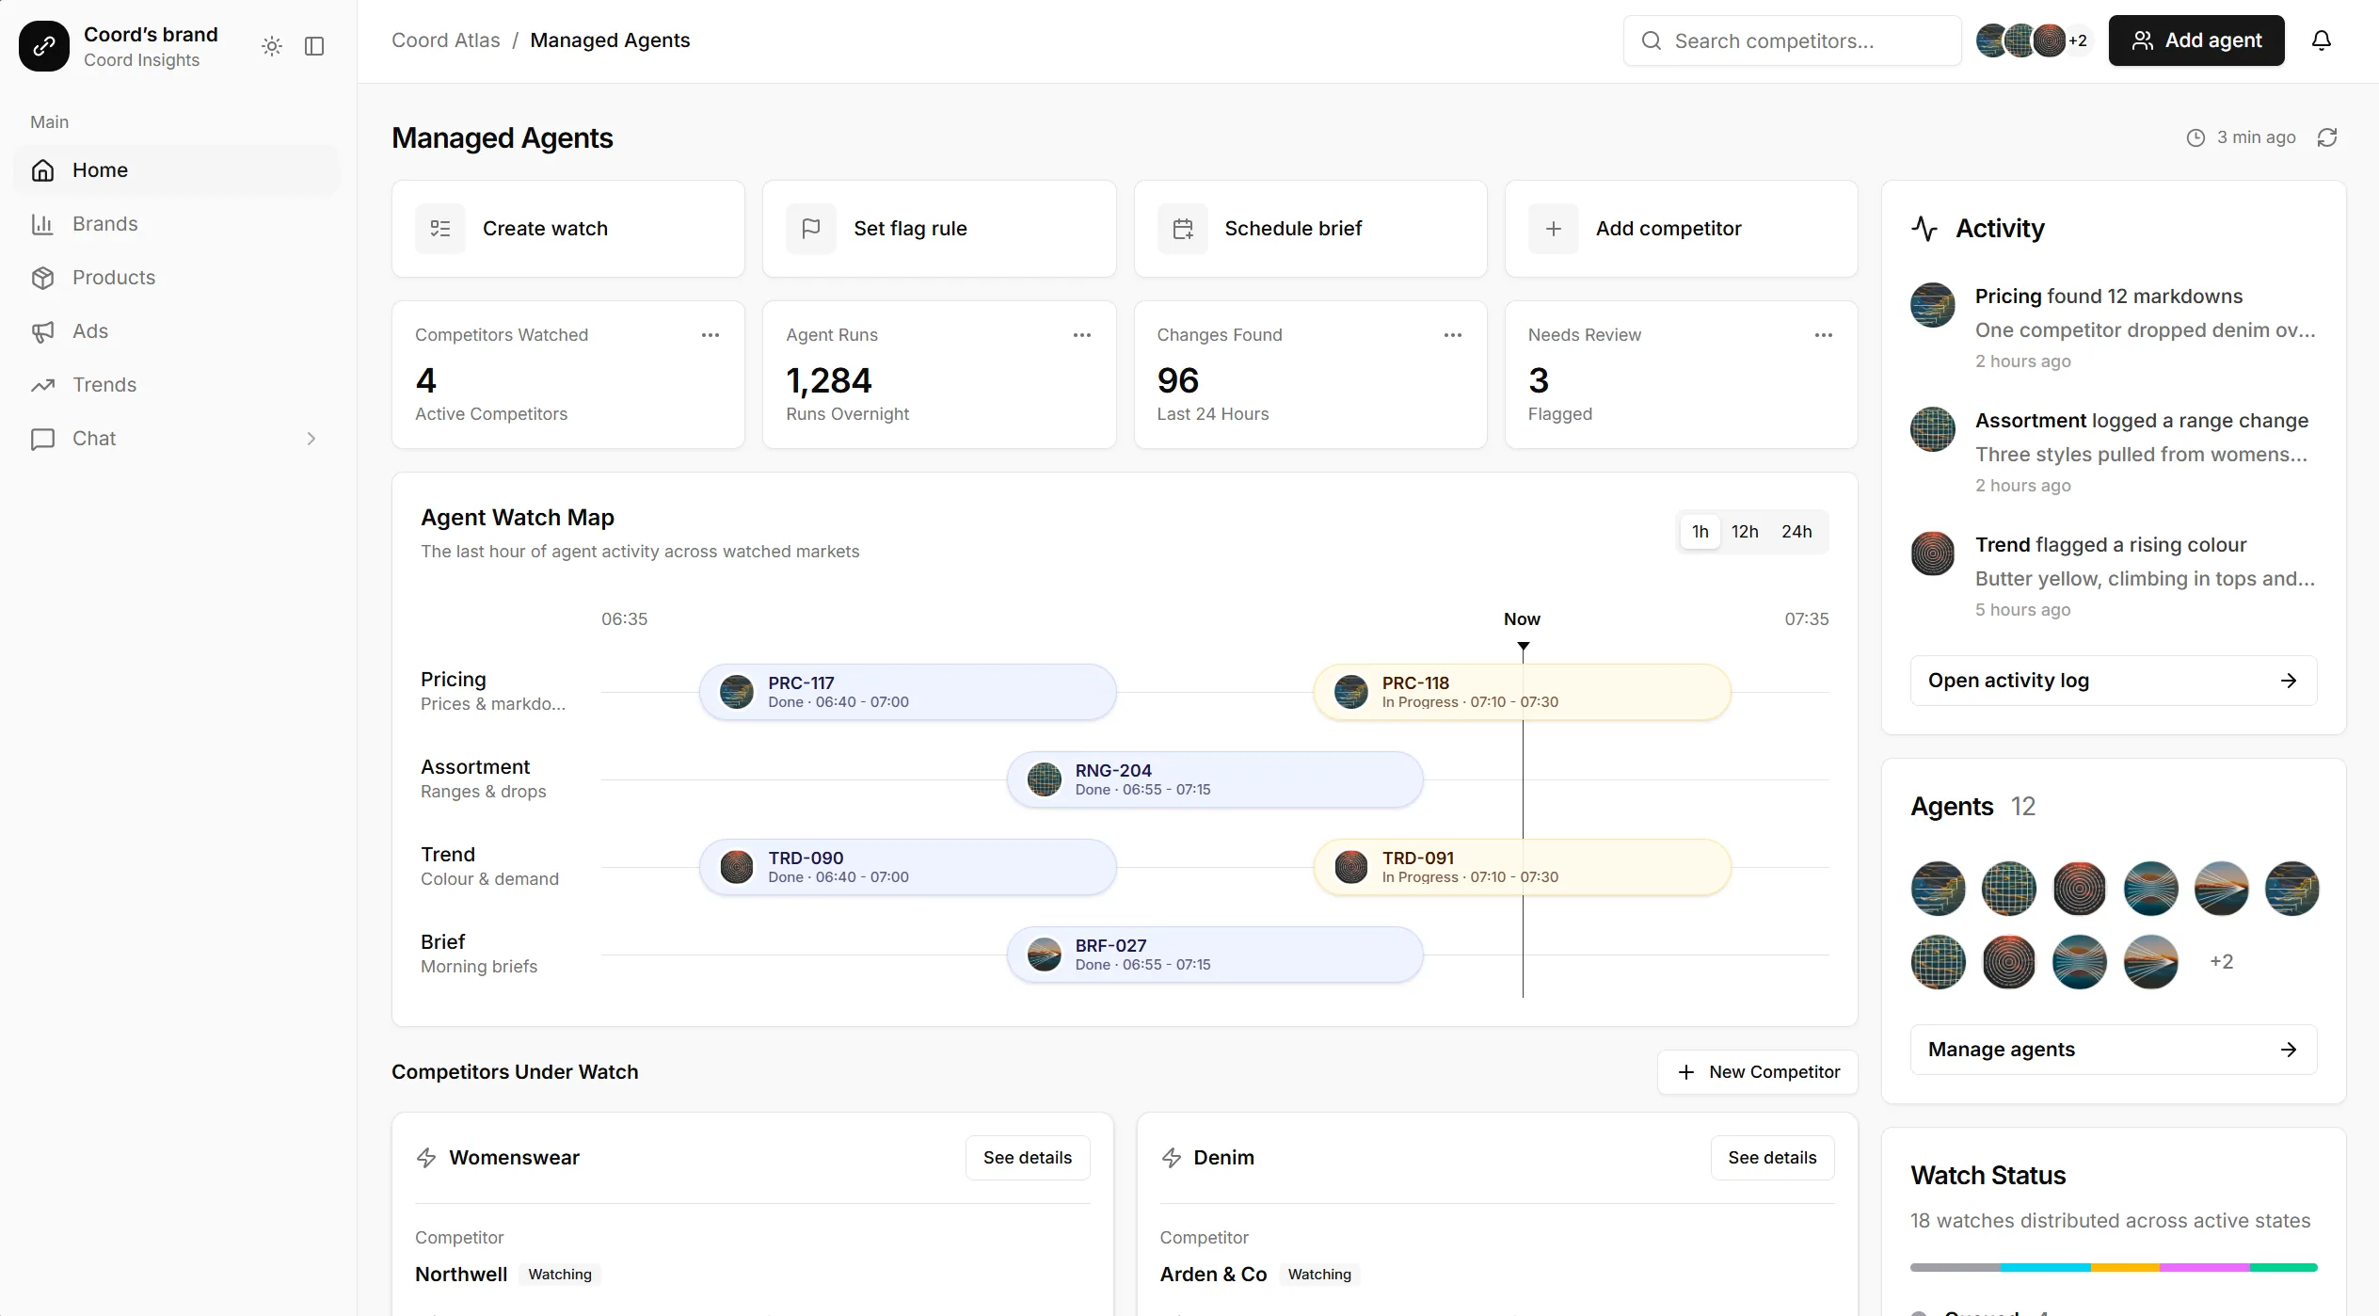
Task: Click the Coord's brand link logo
Action: point(44,46)
